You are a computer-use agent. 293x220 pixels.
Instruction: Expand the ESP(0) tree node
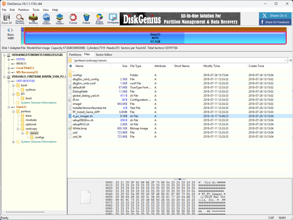click(9, 59)
